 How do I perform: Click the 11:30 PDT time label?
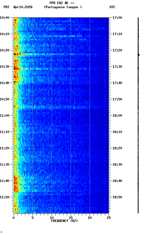5,165
